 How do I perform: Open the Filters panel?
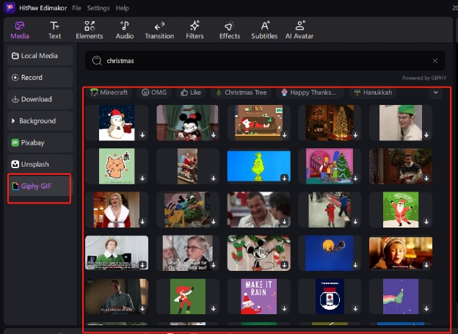(195, 29)
